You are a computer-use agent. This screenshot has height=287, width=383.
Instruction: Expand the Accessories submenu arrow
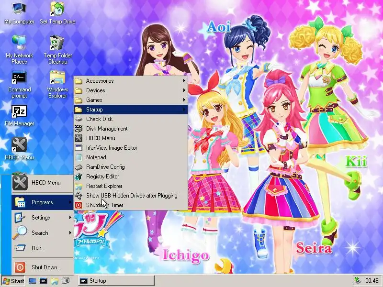pyautogui.click(x=184, y=80)
